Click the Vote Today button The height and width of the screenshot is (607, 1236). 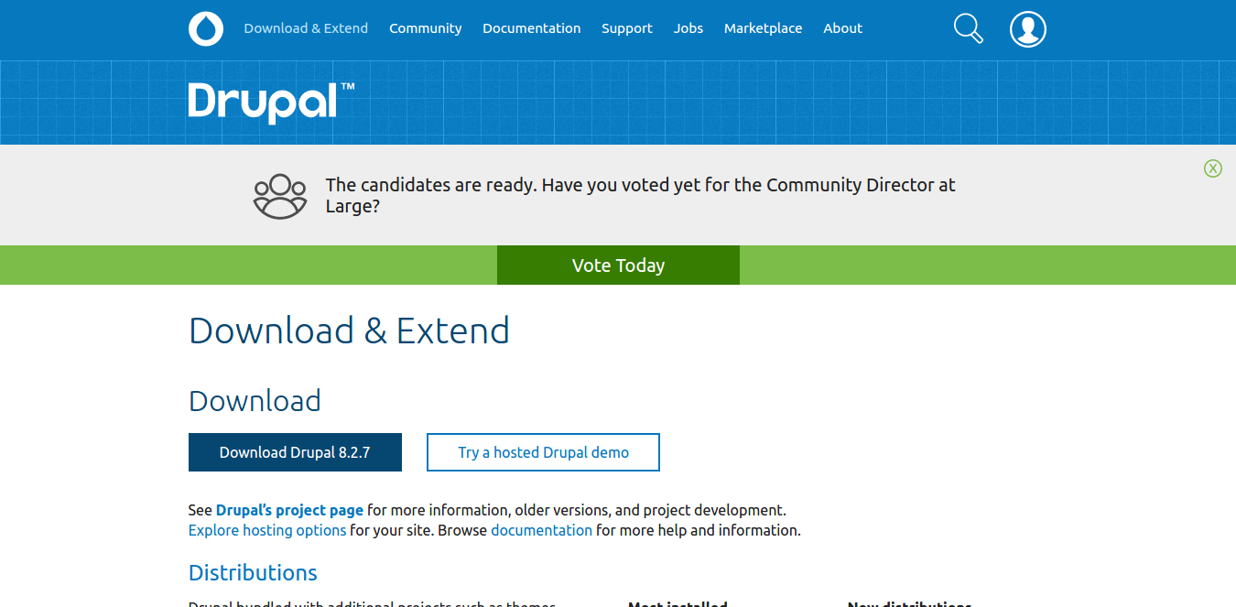618,266
